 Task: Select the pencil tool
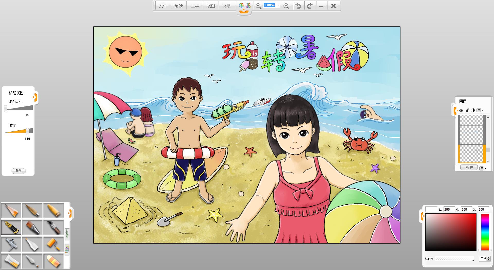(x=11, y=210)
